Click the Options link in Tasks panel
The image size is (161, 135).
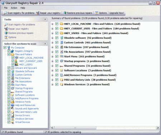(x=12, y=37)
